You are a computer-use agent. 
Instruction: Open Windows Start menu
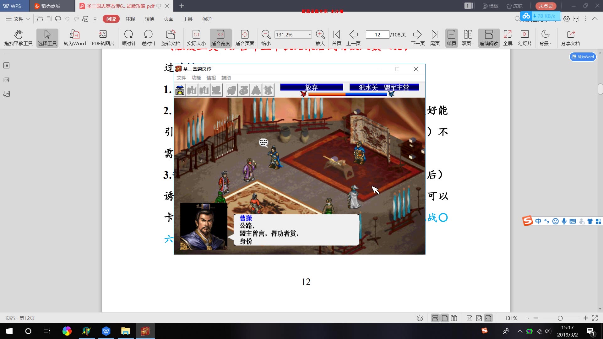(9, 331)
